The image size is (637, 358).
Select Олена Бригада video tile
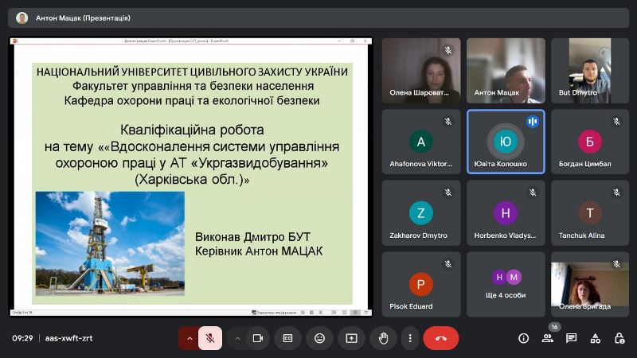tap(590, 284)
